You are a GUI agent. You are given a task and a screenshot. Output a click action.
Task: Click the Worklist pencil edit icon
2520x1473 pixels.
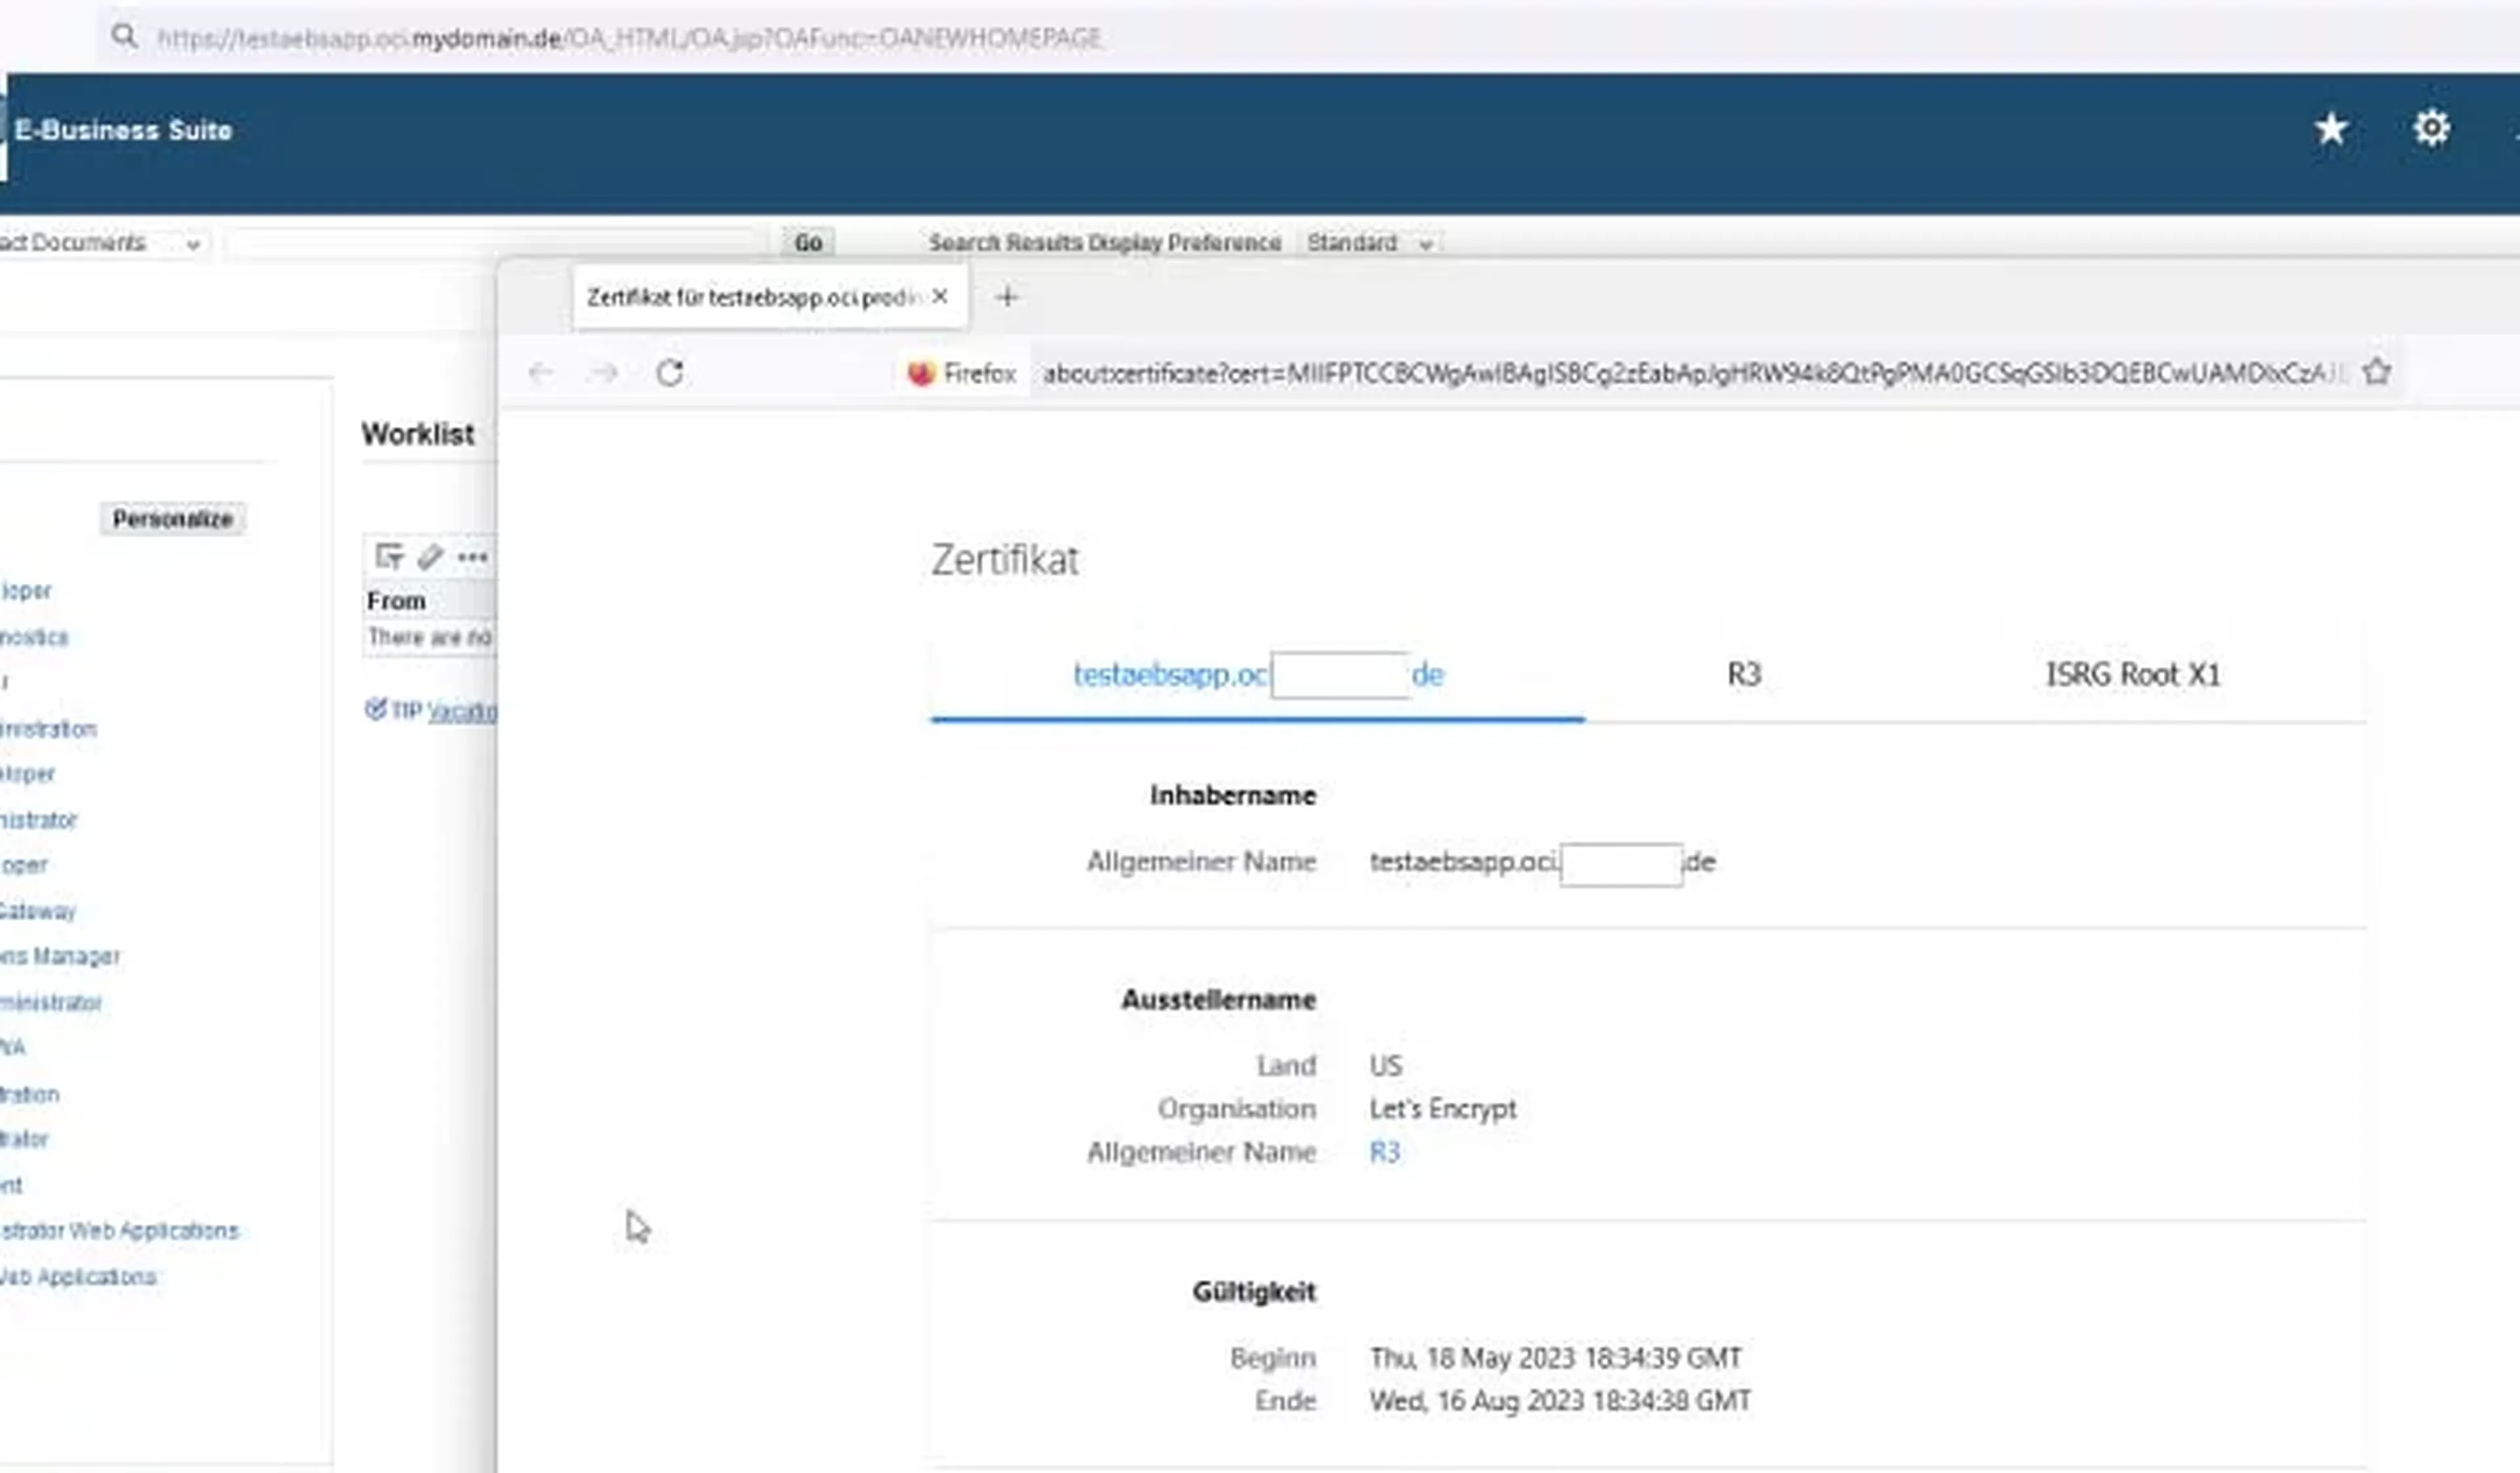click(x=430, y=556)
